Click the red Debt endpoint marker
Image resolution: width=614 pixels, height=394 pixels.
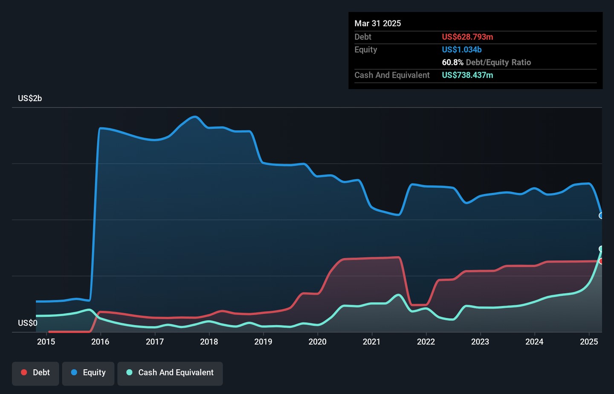pyautogui.click(x=601, y=261)
